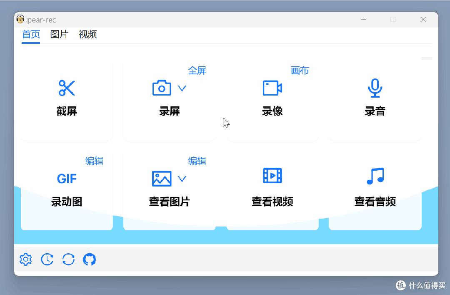450x295 pixels.
Task: Open the dropdown chevron next to 查看图片
Action: coord(182,179)
